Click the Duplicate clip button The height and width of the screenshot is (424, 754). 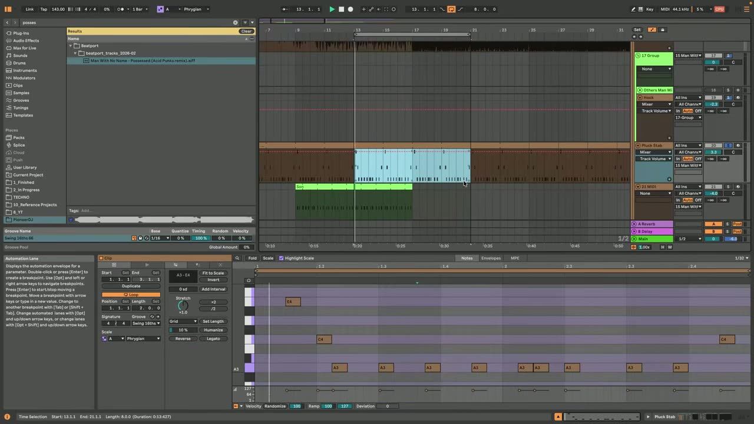point(131,286)
